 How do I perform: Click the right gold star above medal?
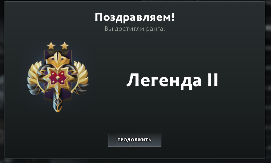64,46
